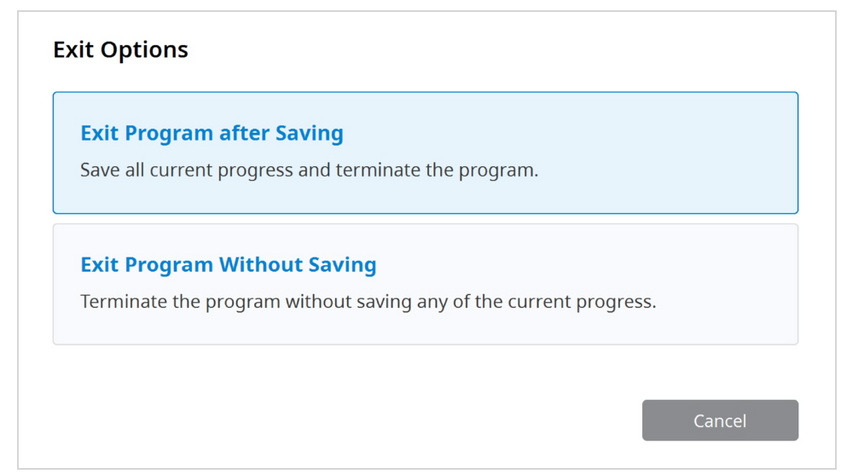Terminate program discarding current progress
841x474 pixels.
(x=426, y=284)
